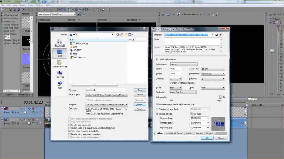This screenshot has width=284, height=159.
Task: Open HD-EDIT computer in the places bar
Action: (x=60, y=74)
